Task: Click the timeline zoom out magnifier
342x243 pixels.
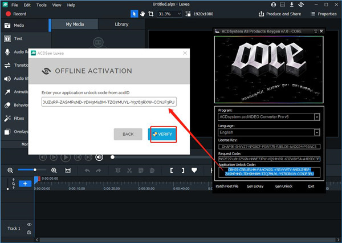Action: (x=10, y=171)
